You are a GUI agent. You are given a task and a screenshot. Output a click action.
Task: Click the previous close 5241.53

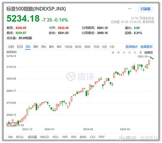(x=63, y=33)
